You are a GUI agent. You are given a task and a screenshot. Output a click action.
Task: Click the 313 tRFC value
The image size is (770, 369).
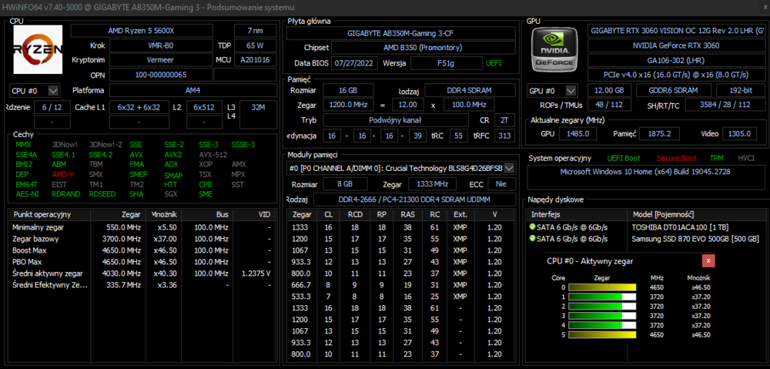[x=504, y=136]
